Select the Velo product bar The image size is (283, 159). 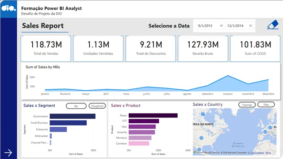pos(142,127)
